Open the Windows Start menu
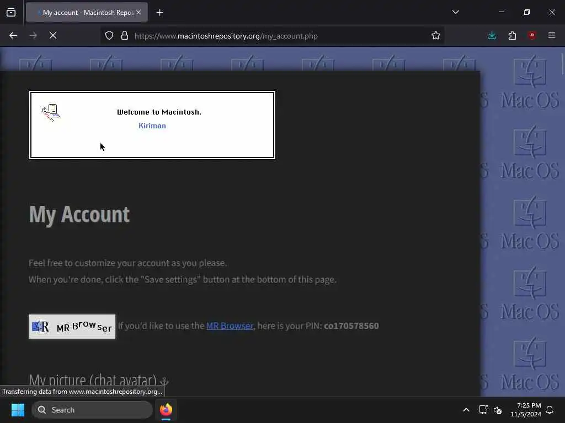 pyautogui.click(x=18, y=410)
